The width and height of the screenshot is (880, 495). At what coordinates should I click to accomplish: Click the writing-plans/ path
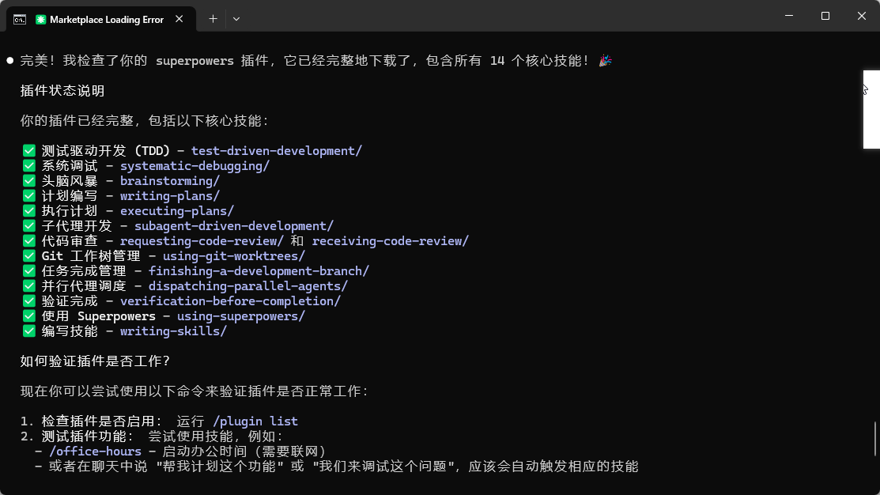tap(170, 196)
